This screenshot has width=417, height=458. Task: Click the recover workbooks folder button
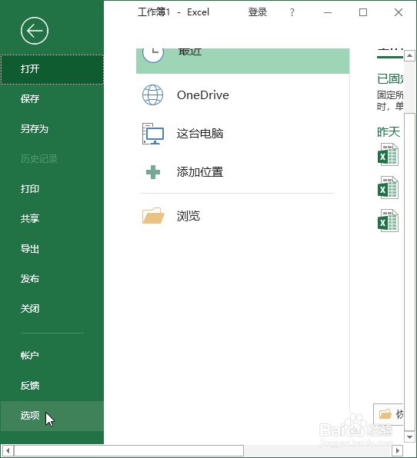[x=389, y=414]
